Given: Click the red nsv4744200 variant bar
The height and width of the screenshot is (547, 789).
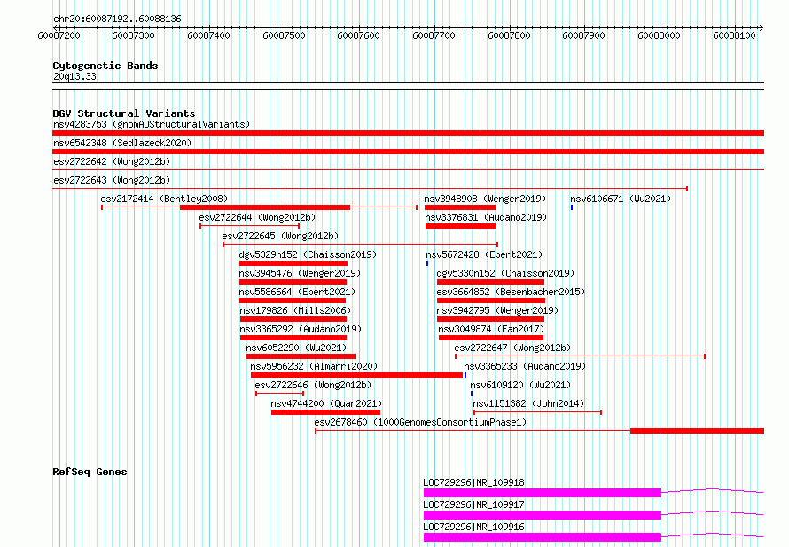Looking at the screenshot, I should [325, 412].
